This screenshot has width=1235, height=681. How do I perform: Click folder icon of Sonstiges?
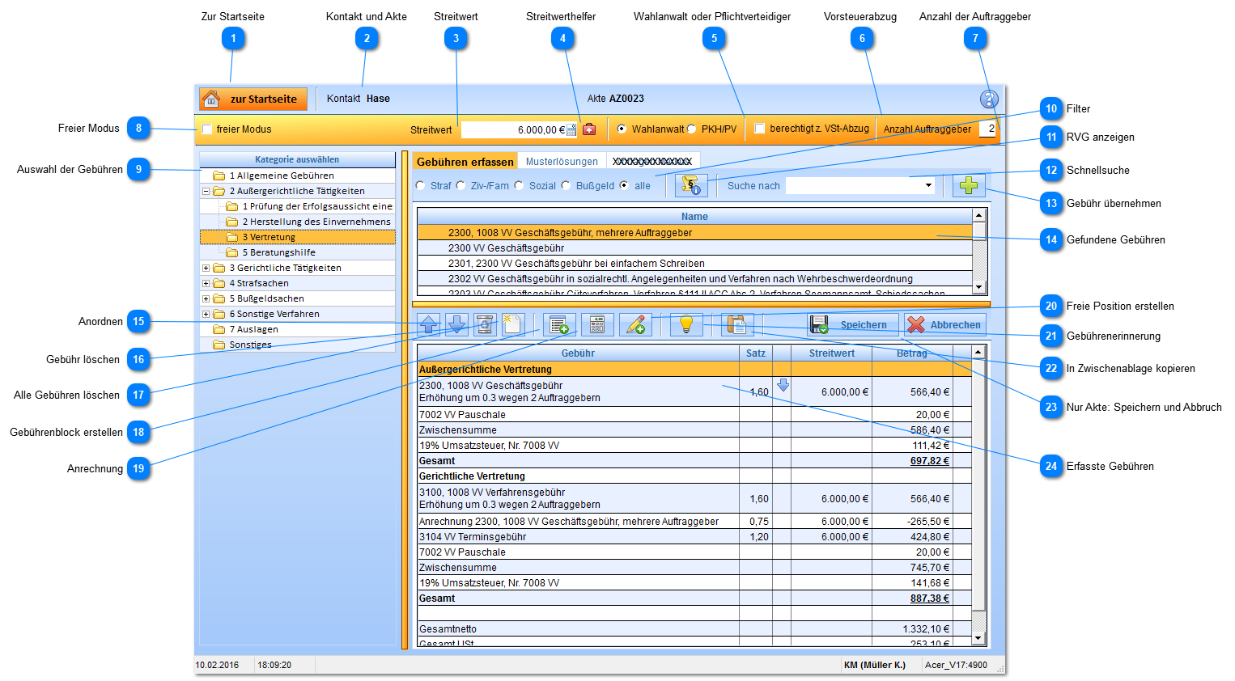(x=219, y=345)
